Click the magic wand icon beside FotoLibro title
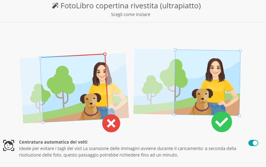The image size is (266, 167). [x=55, y=6]
